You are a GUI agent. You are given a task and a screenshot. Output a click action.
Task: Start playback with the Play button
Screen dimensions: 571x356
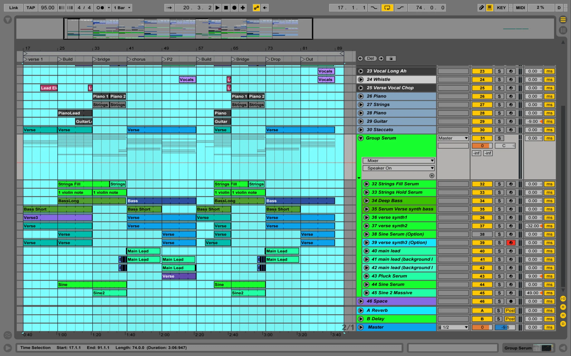pyautogui.click(x=217, y=8)
